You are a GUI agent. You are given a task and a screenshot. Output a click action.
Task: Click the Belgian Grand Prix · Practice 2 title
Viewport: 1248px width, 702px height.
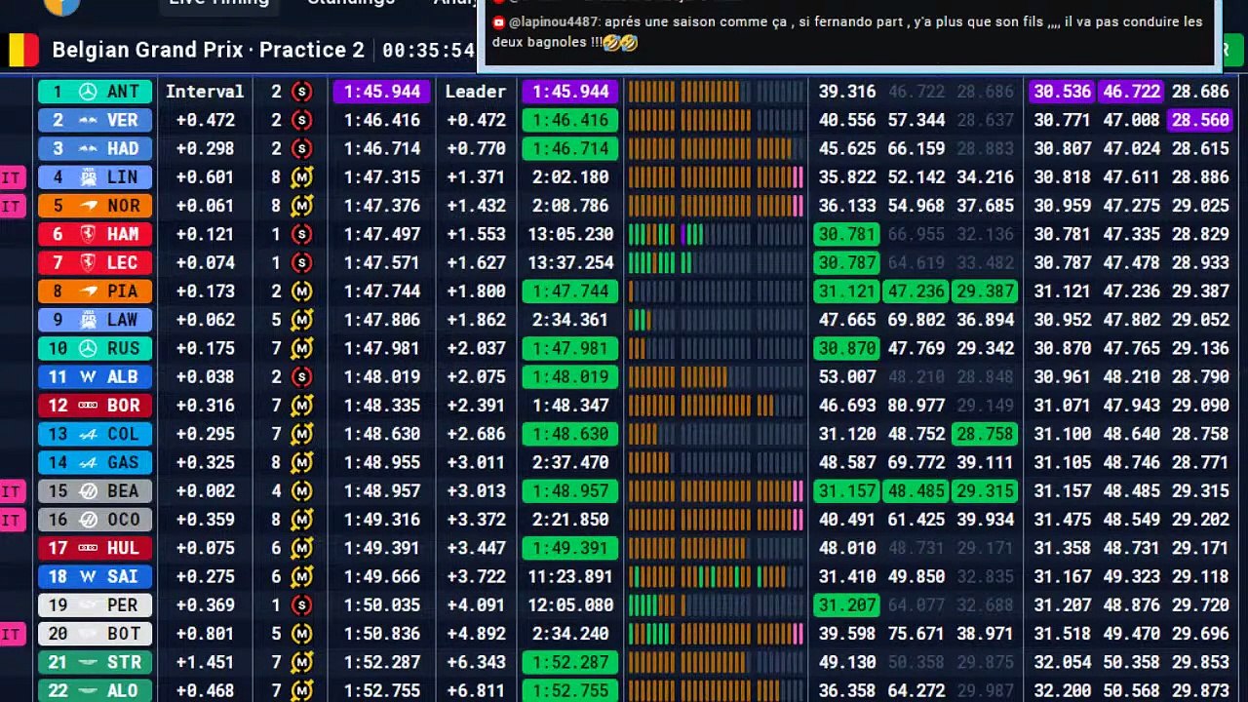208,50
